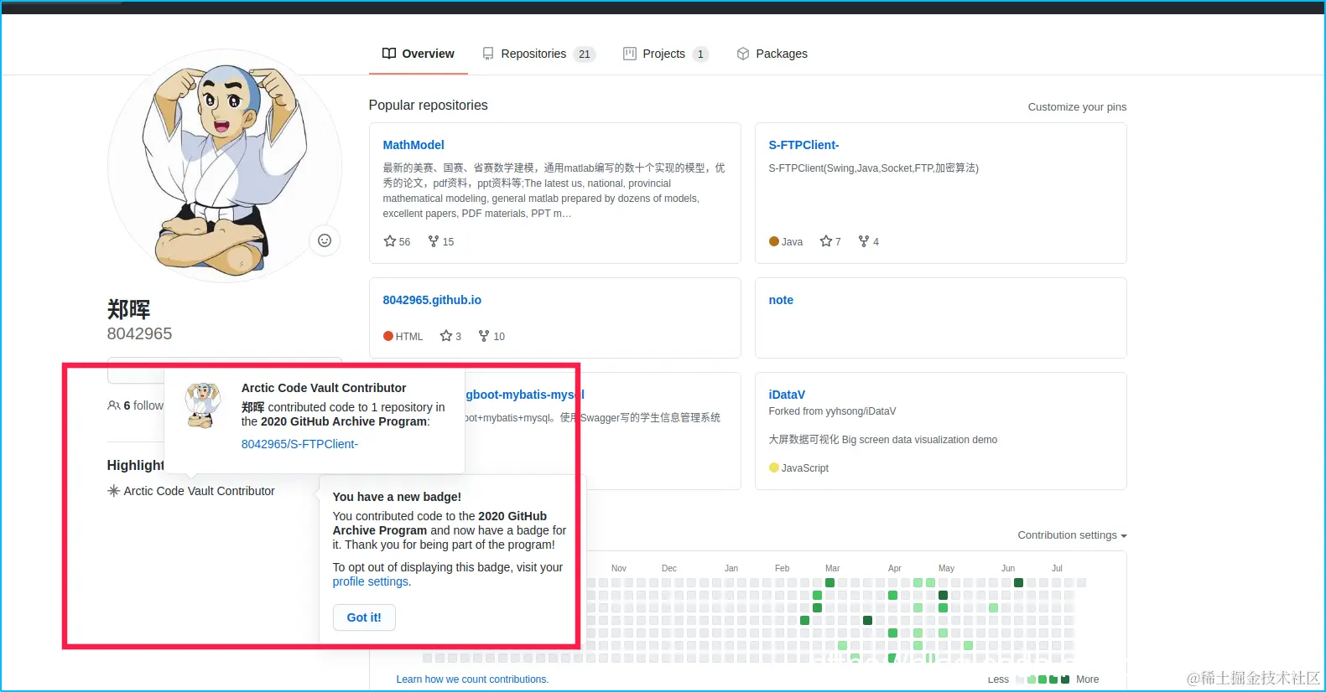This screenshot has width=1326, height=692.
Task: View S-FTPClient- stars icon
Action: click(x=826, y=241)
